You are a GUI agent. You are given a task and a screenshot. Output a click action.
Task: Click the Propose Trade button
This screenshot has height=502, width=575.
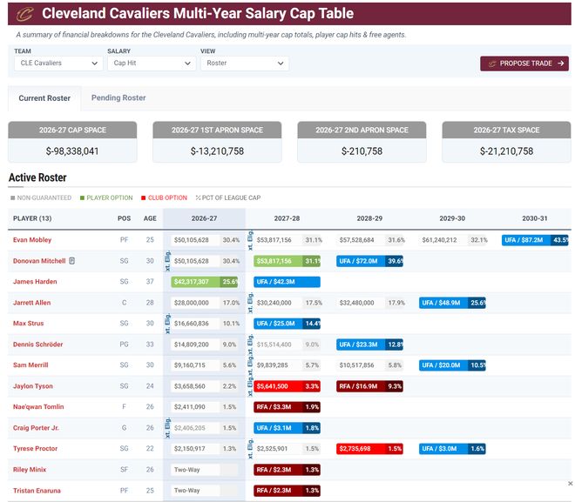pos(524,64)
